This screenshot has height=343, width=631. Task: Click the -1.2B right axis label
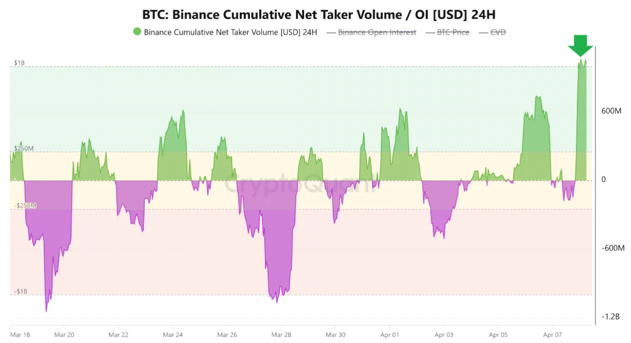610,317
